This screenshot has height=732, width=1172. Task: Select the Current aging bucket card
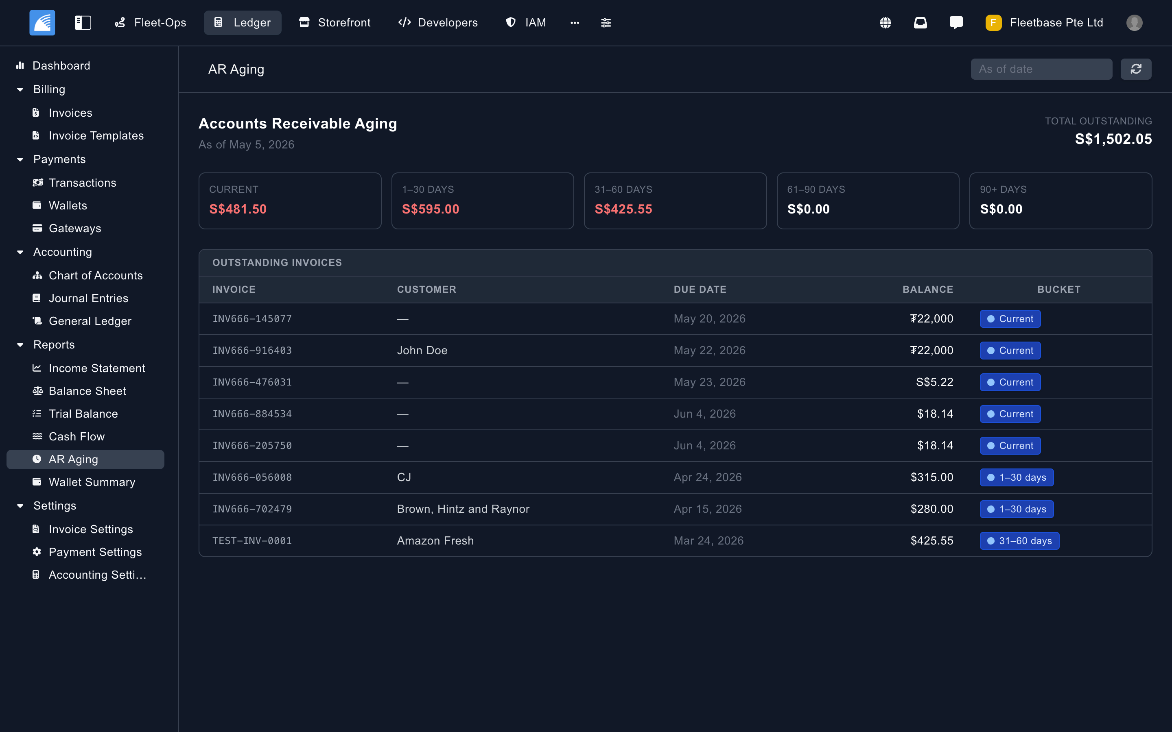pyautogui.click(x=290, y=201)
